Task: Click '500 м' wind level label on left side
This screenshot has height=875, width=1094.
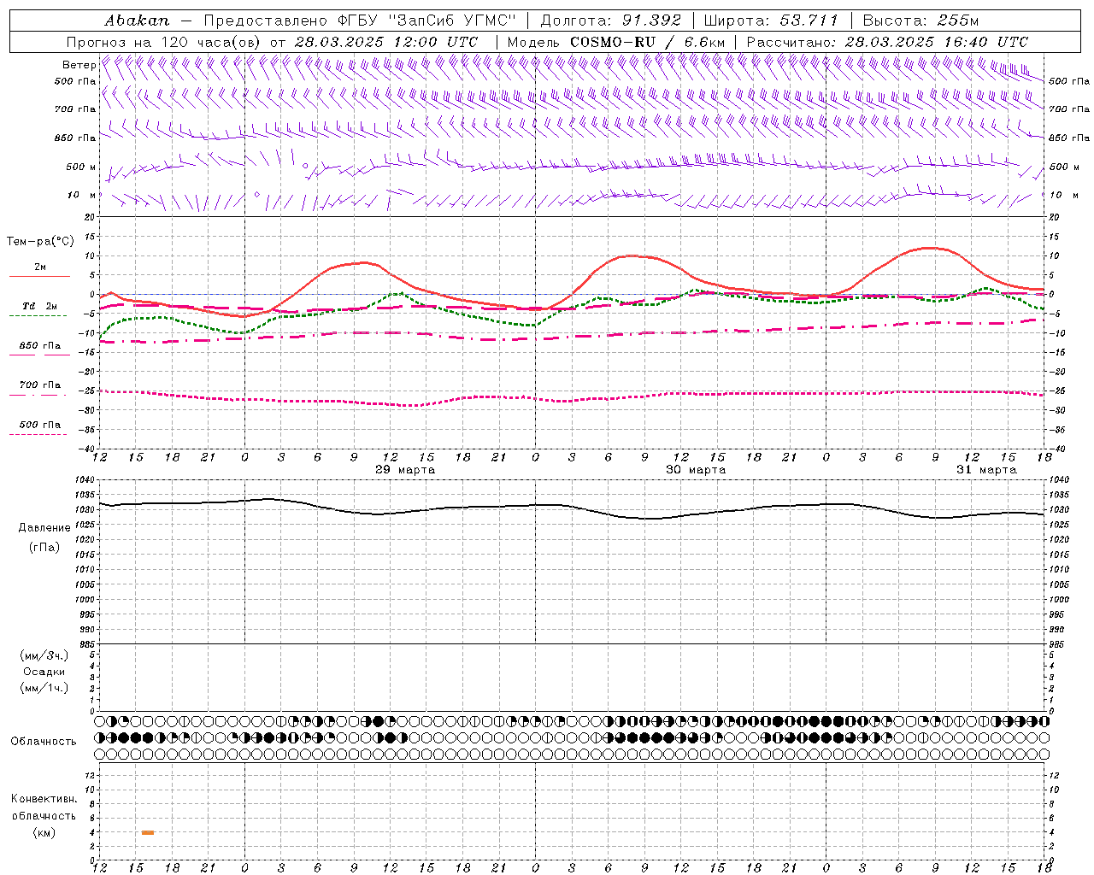Action: tap(81, 167)
